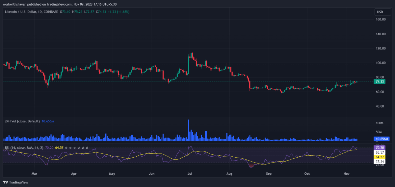
Task: Click the Jul marker on the time axis
Action: [190, 173]
